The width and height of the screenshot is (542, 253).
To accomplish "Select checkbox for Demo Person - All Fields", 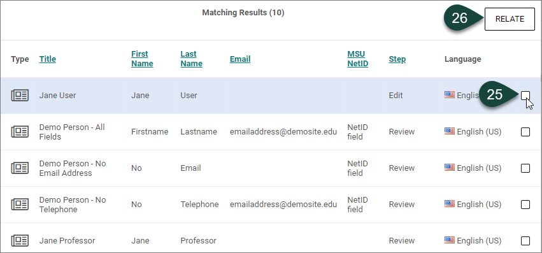I will point(525,132).
